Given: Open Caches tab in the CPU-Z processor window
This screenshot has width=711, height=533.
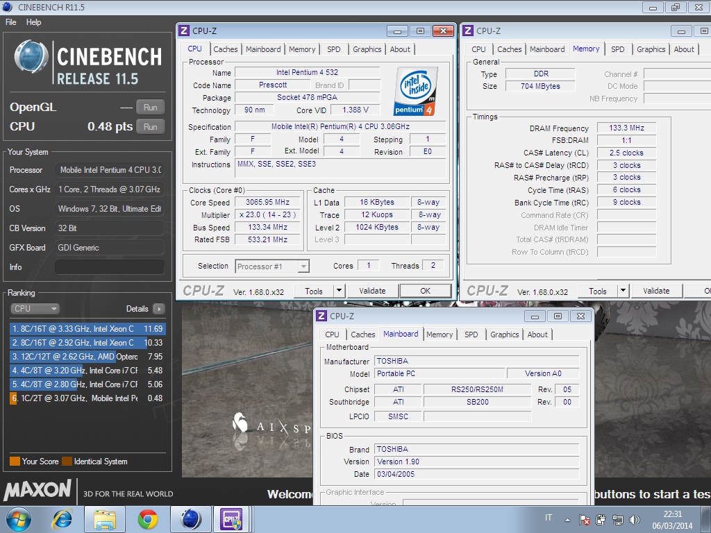Looking at the screenshot, I should point(226,49).
